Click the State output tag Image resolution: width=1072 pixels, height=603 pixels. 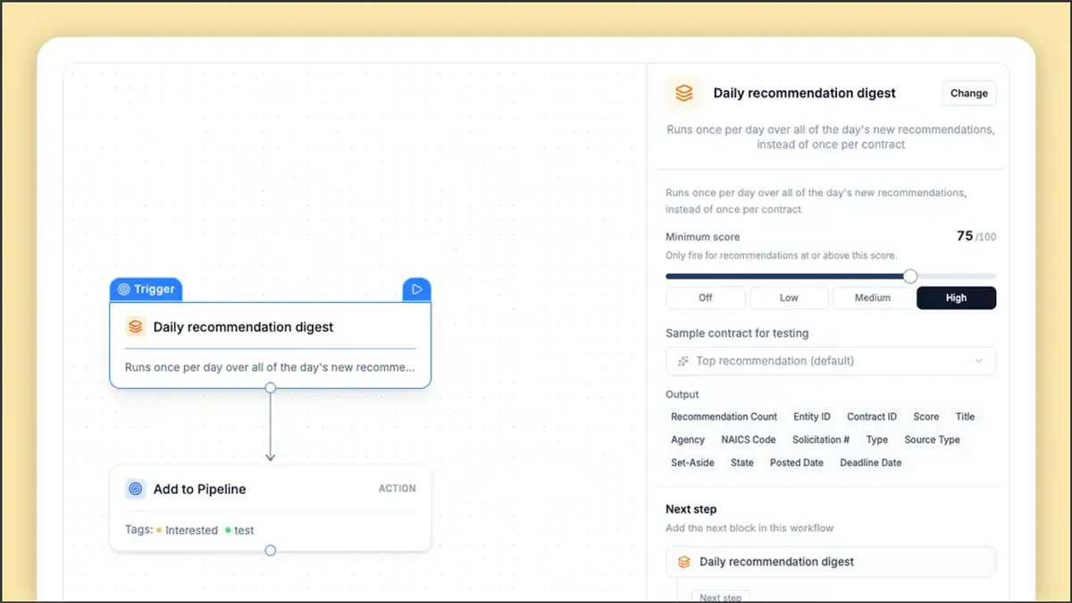click(x=742, y=463)
